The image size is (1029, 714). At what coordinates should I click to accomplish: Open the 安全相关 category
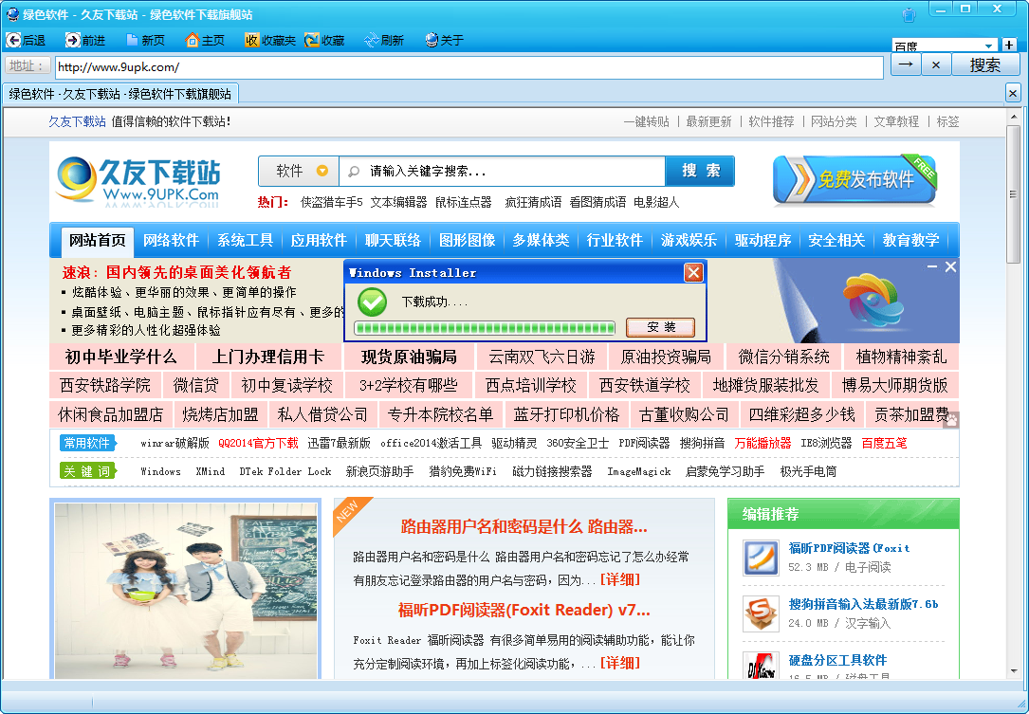pyautogui.click(x=836, y=240)
